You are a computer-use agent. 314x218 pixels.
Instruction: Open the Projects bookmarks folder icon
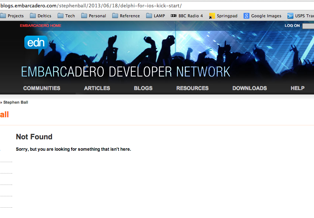pyautogui.click(x=3, y=15)
